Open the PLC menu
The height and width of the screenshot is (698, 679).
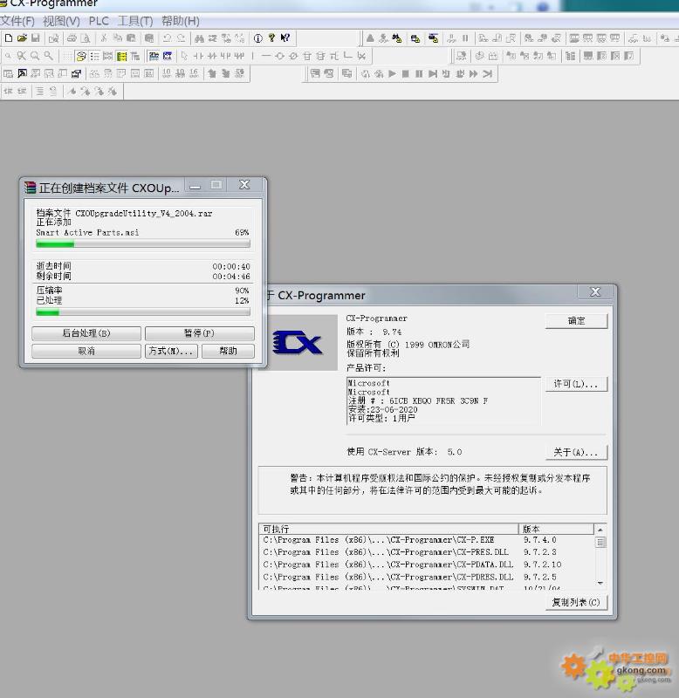click(x=99, y=21)
